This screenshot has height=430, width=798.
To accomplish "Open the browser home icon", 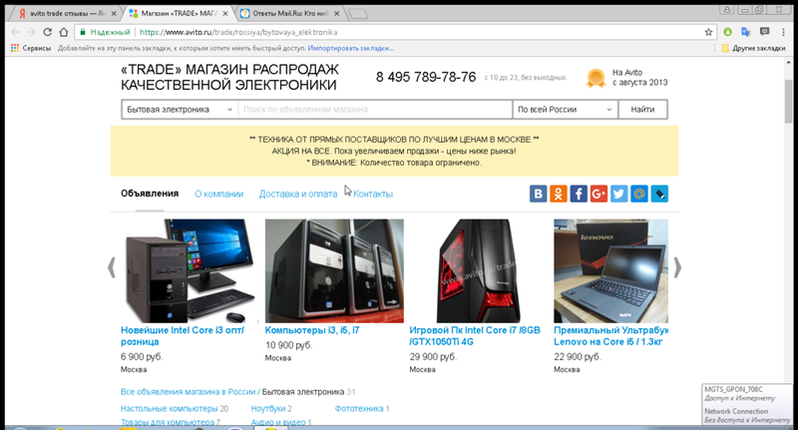I will point(64,32).
